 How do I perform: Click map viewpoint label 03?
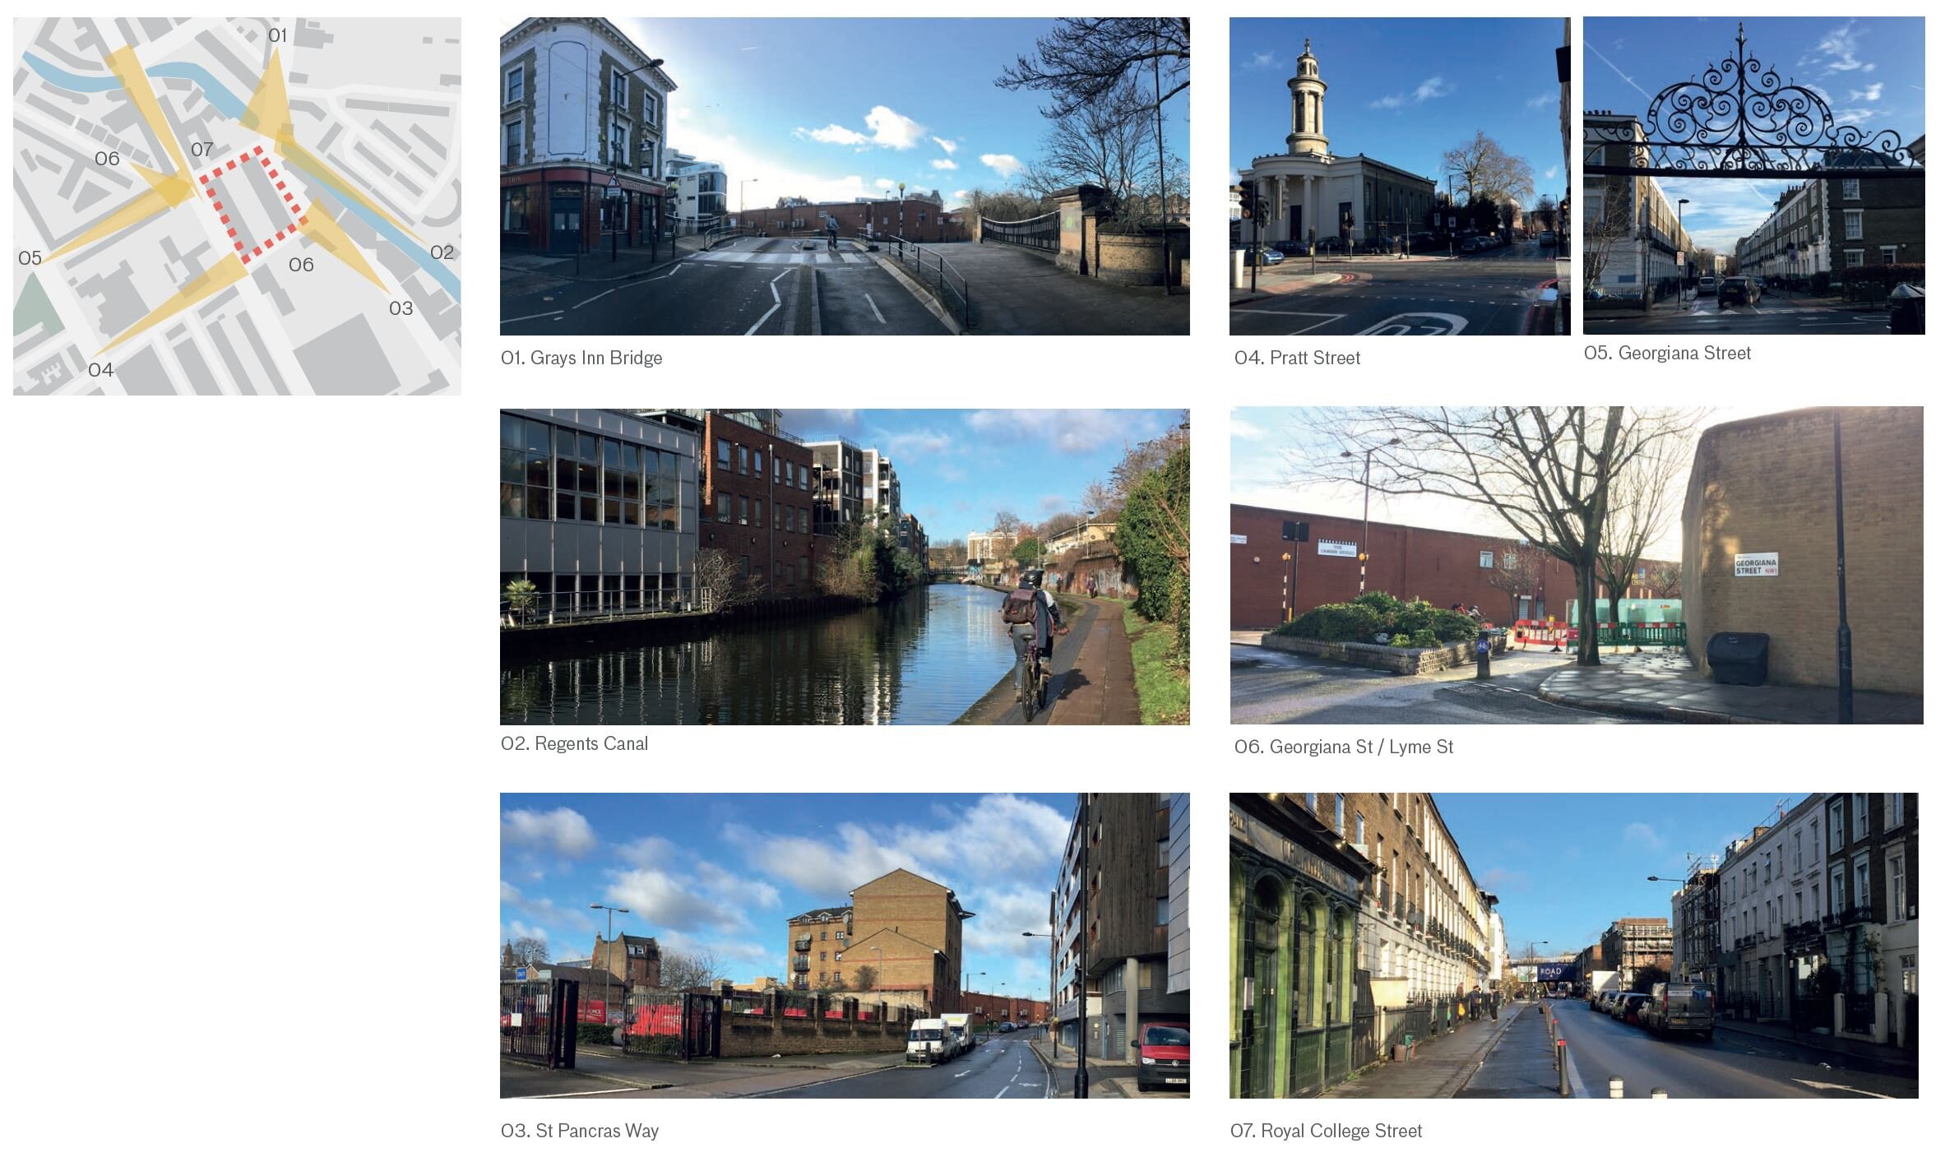[x=401, y=308]
